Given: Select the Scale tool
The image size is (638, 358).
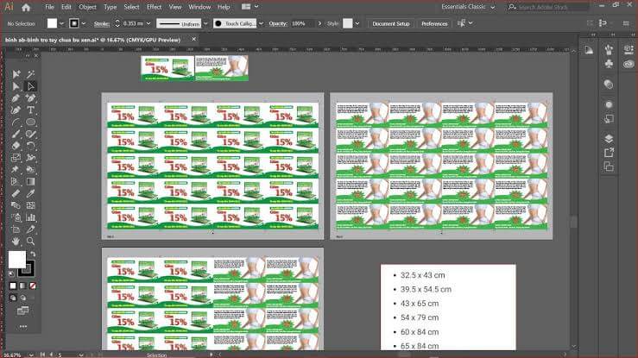Looking at the screenshot, I should point(16,158).
